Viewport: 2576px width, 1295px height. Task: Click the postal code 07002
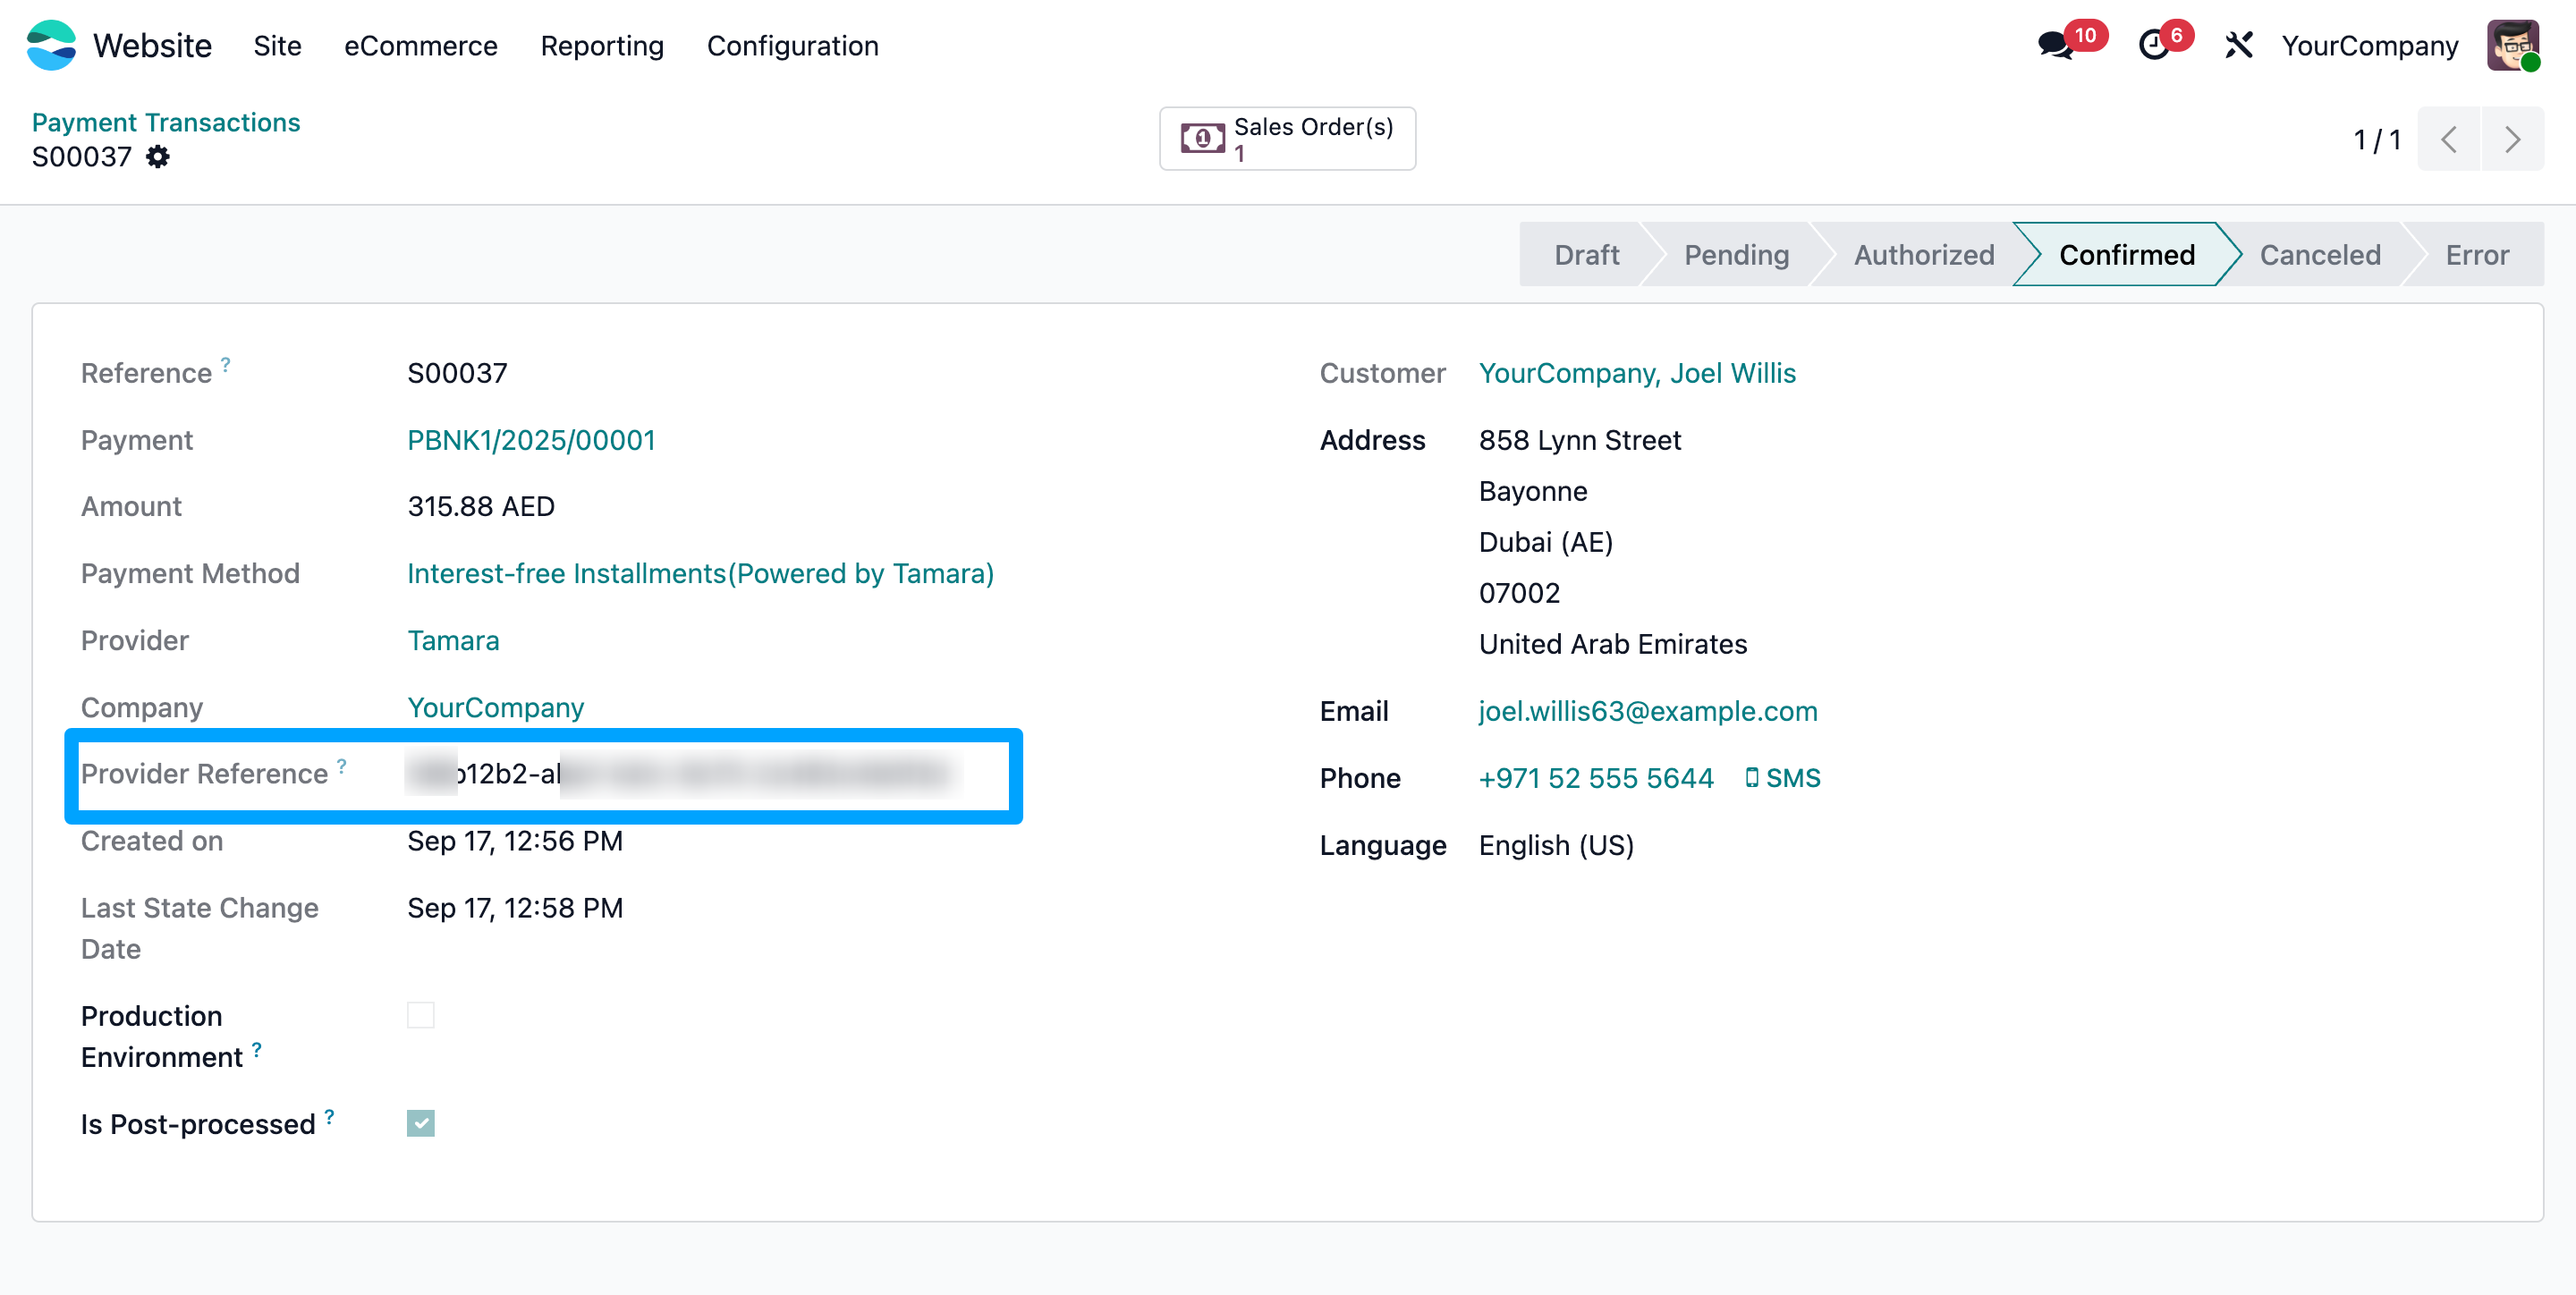pyautogui.click(x=1519, y=593)
